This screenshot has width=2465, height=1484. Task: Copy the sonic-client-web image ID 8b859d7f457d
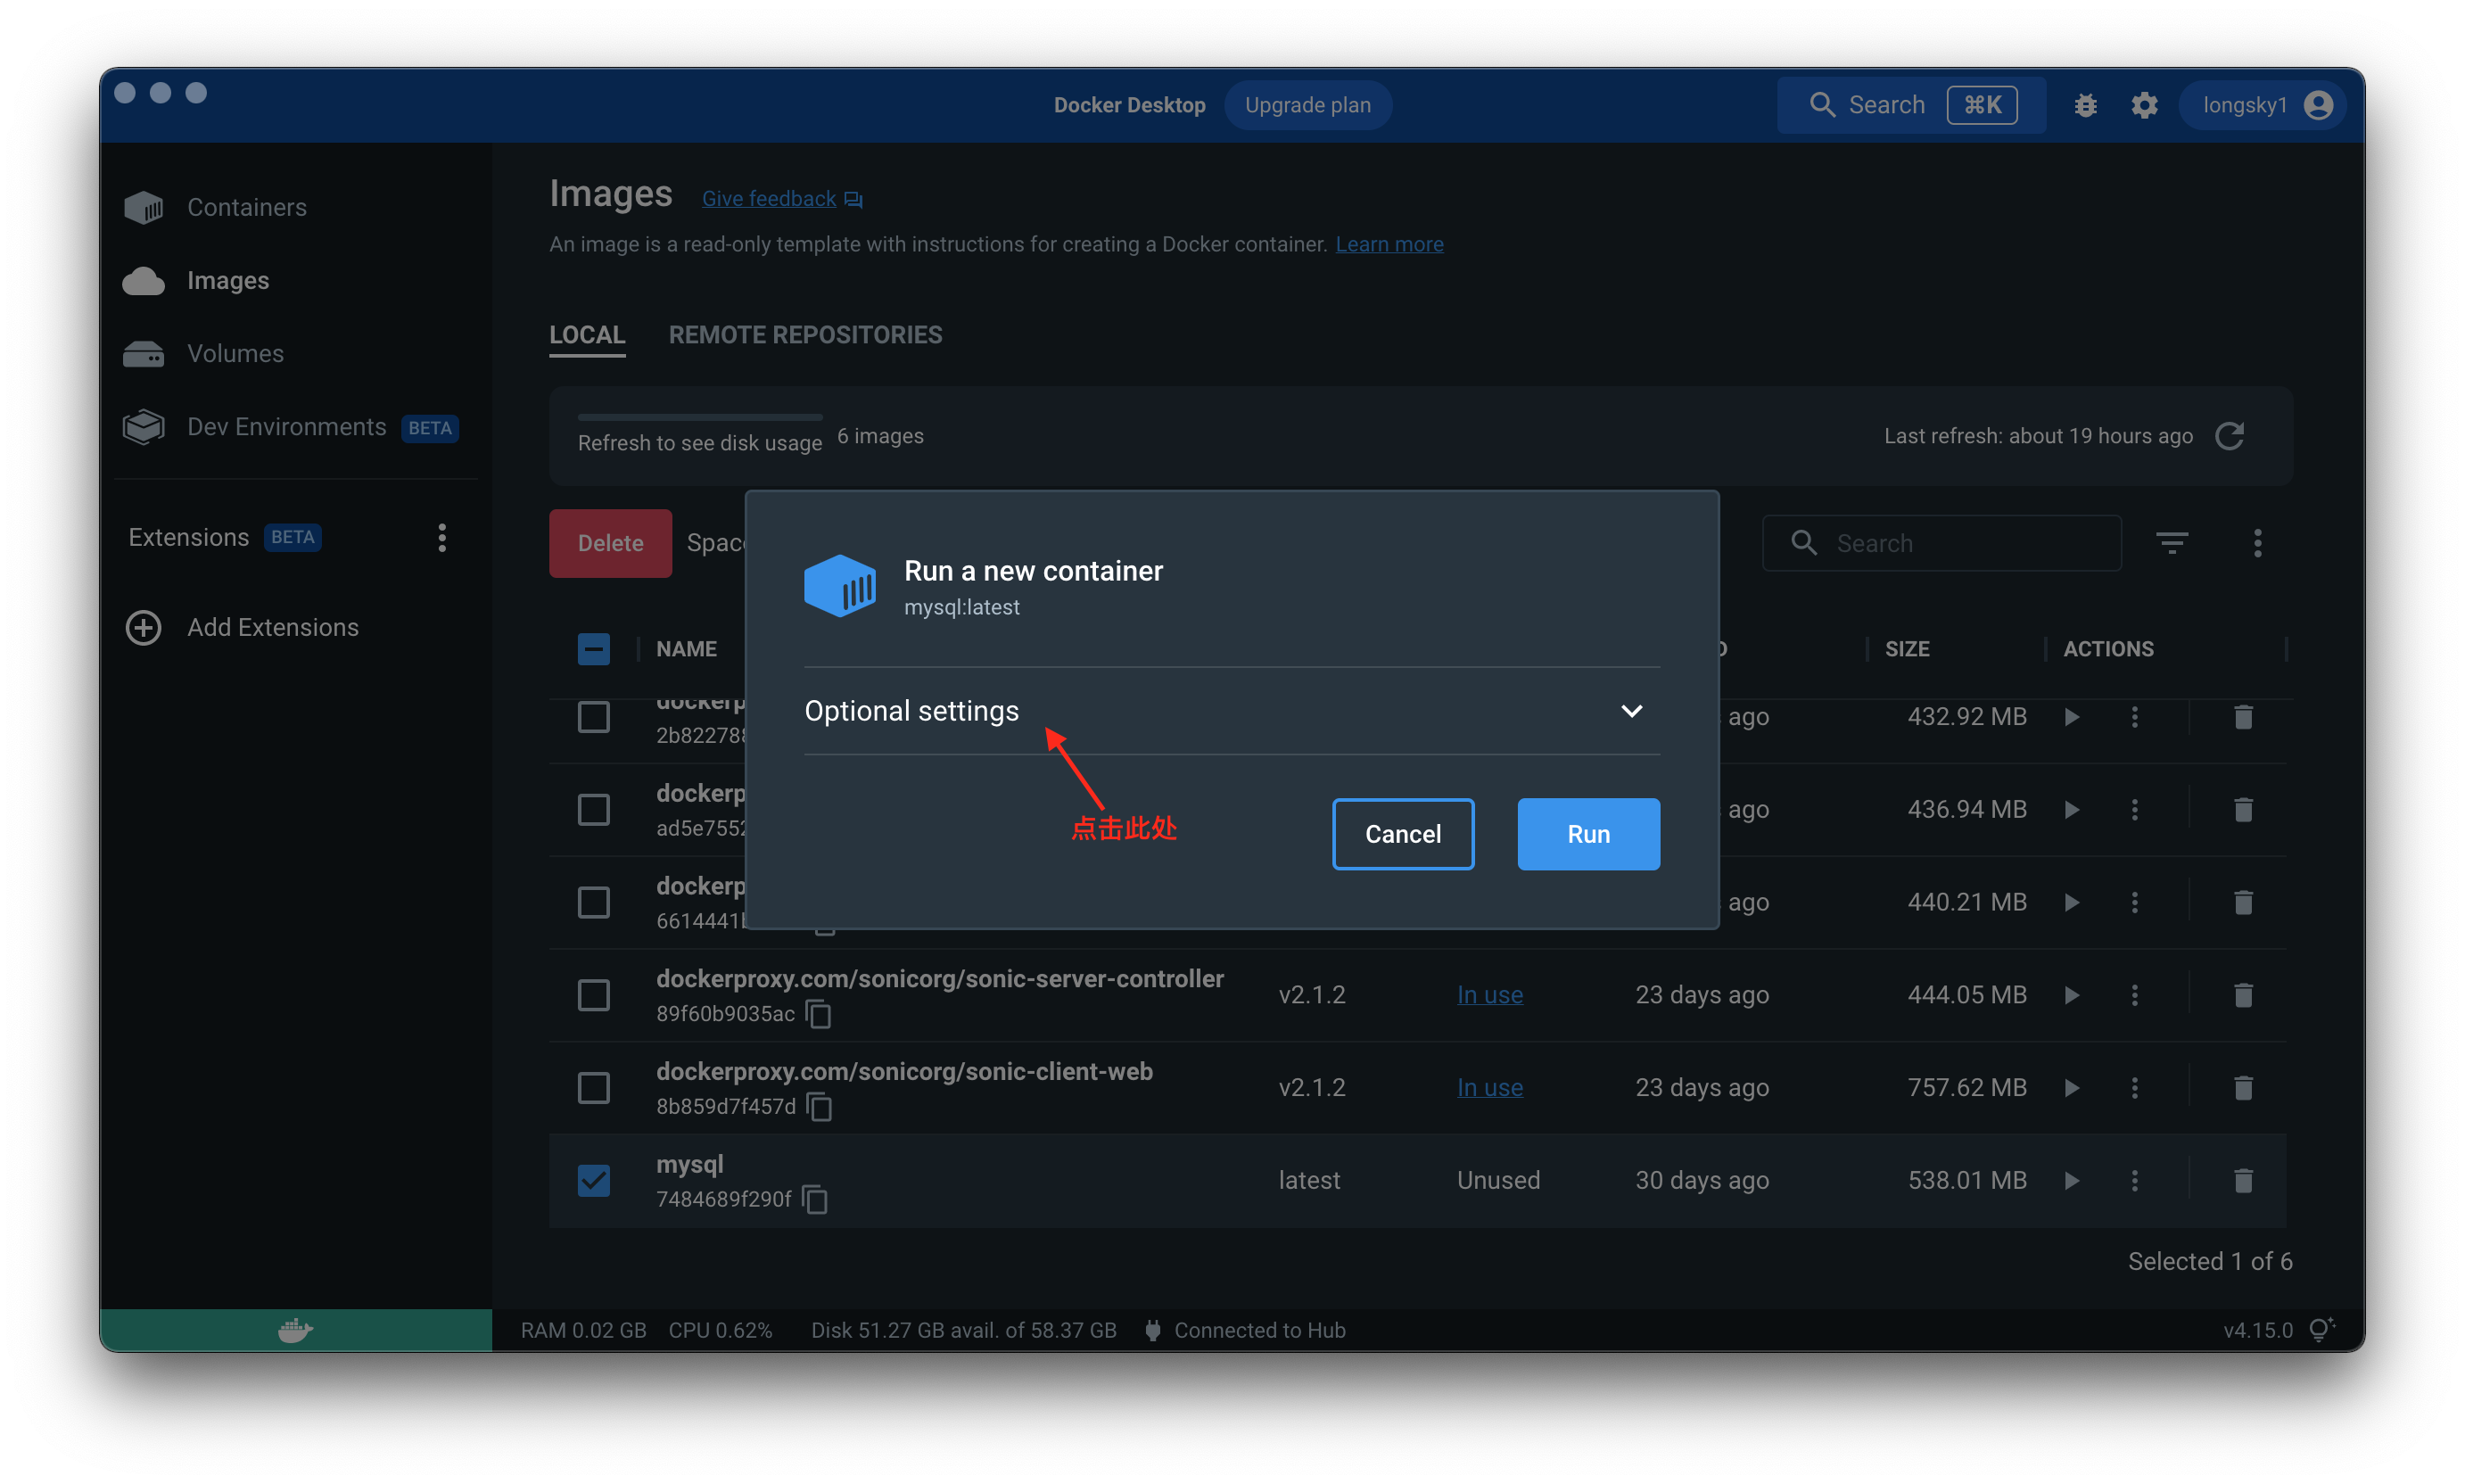click(x=819, y=1106)
